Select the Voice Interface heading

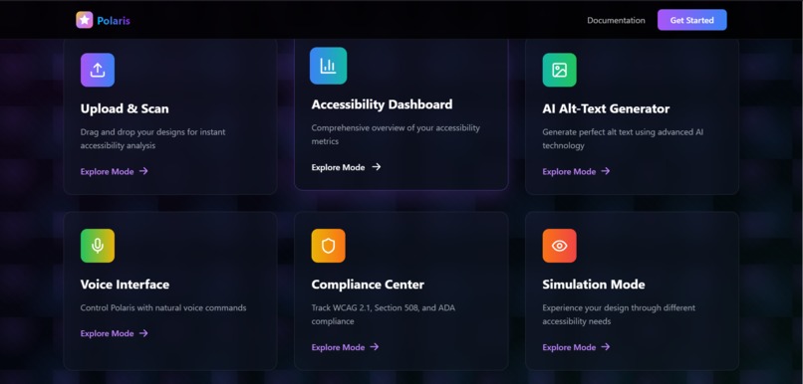[125, 285]
